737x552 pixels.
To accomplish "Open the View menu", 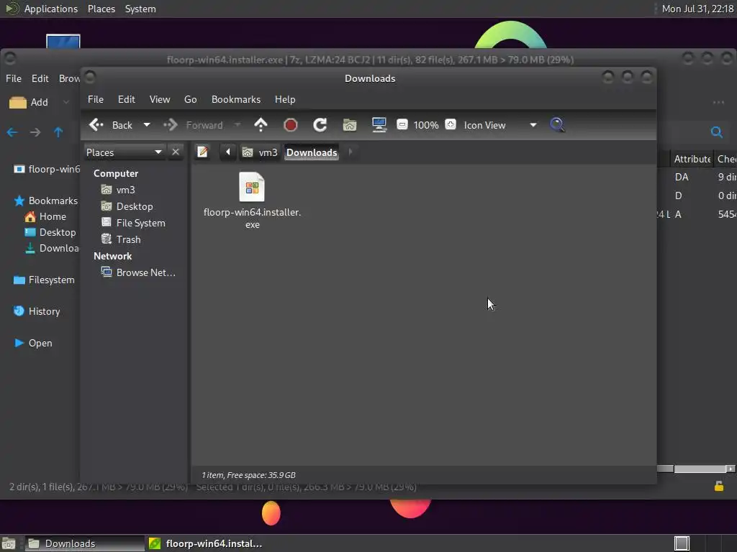I will pyautogui.click(x=160, y=99).
